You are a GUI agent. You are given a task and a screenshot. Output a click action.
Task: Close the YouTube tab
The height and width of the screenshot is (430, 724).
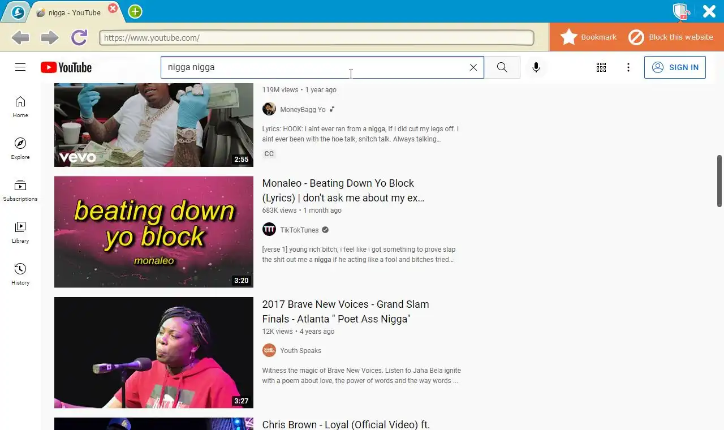(x=113, y=8)
